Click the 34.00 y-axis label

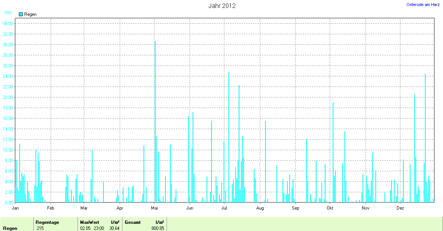[x=8, y=23]
